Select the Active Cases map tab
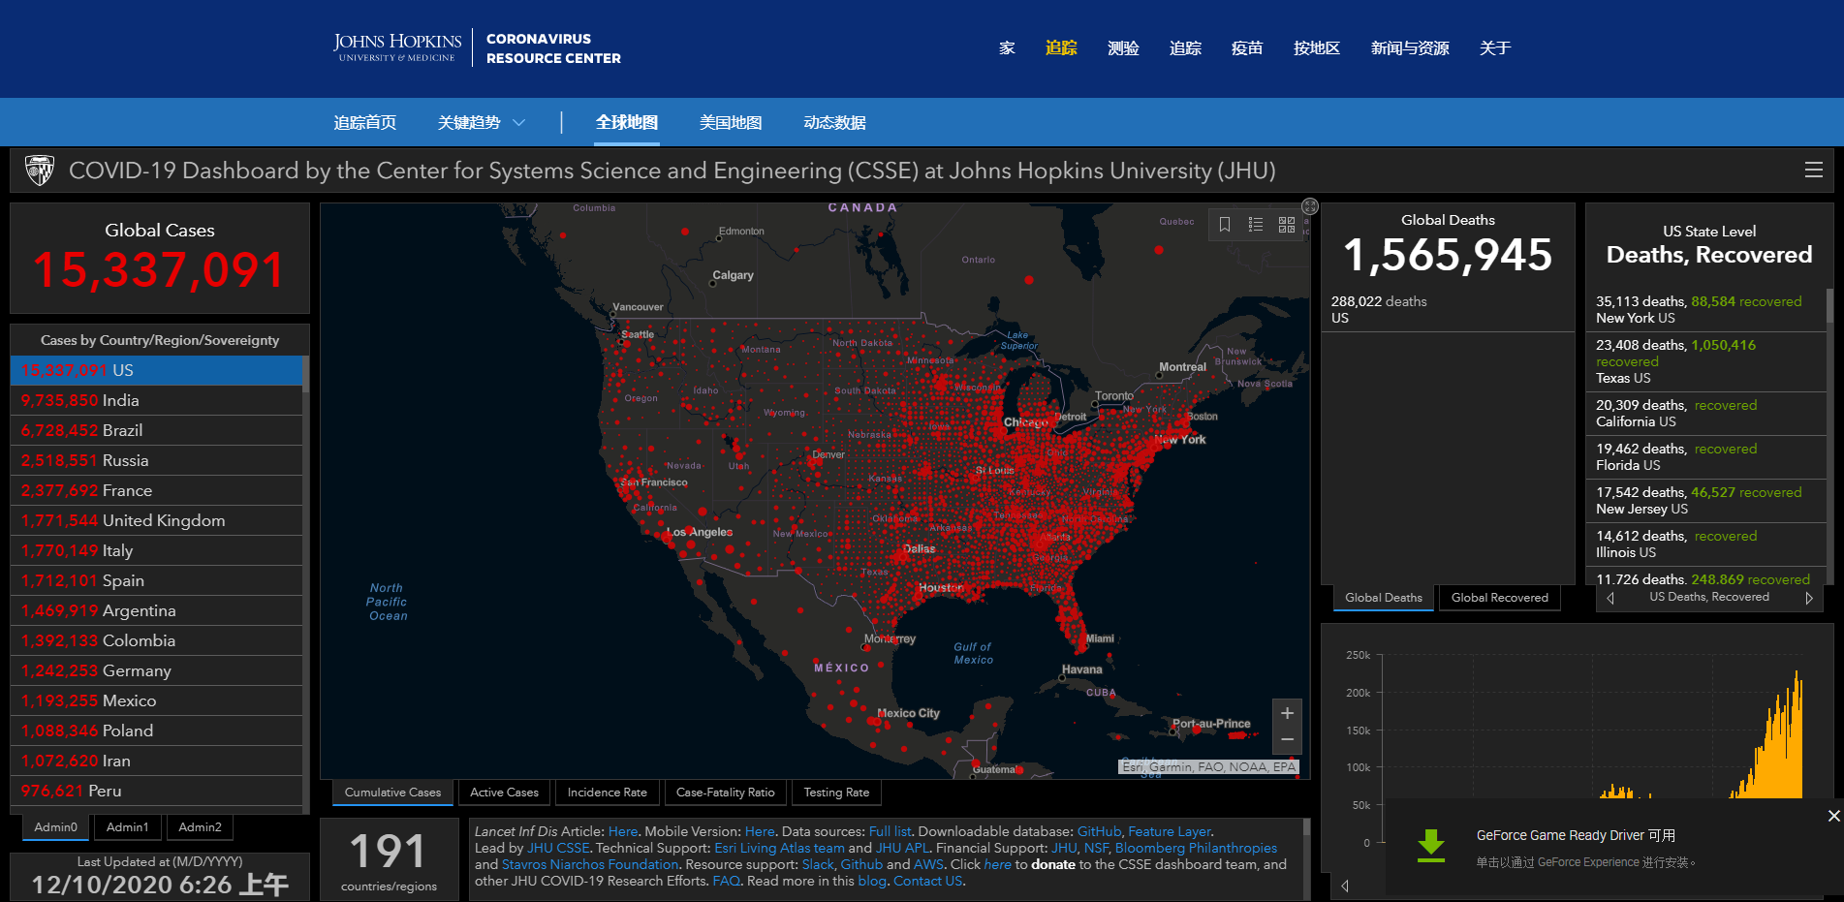The width and height of the screenshot is (1844, 902). pos(504,793)
